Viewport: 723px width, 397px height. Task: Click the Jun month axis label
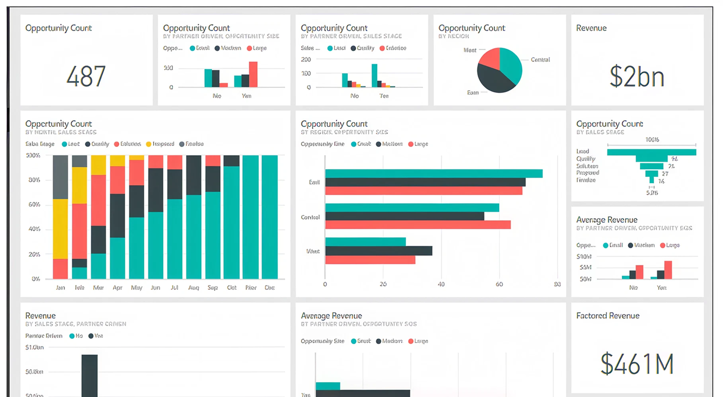pos(156,288)
